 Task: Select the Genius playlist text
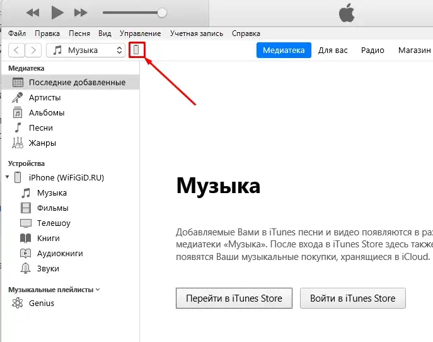pos(42,304)
